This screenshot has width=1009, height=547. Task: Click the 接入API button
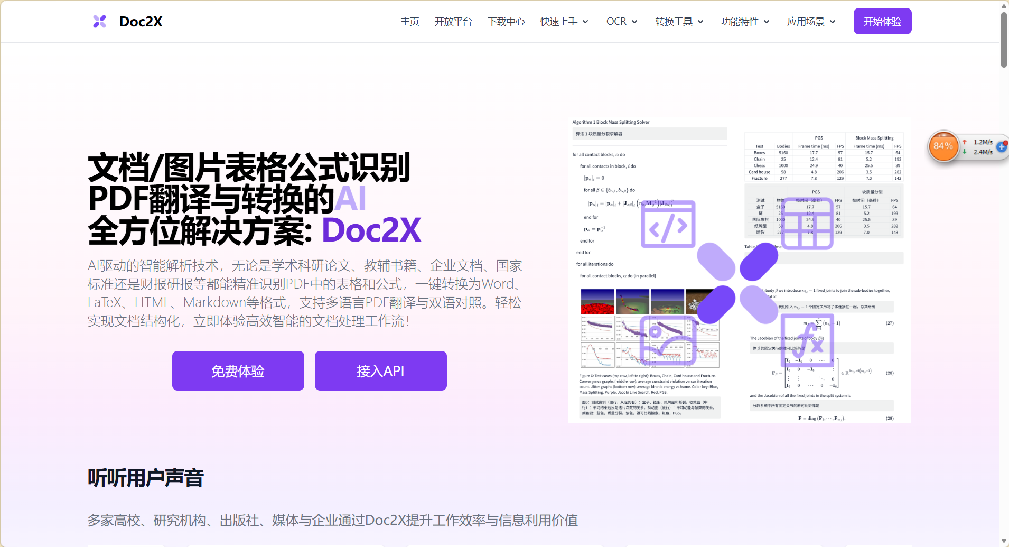(381, 371)
